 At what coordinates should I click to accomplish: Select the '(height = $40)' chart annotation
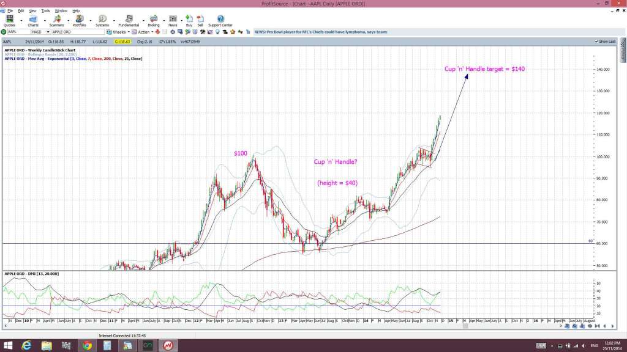click(337, 183)
